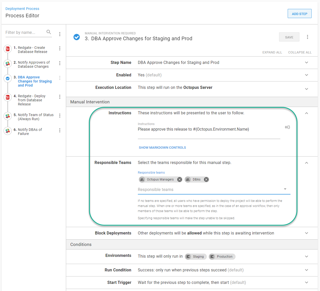The image size is (320, 291).
Task: Click into the Instructions text field
Action: pyautogui.click(x=209, y=129)
